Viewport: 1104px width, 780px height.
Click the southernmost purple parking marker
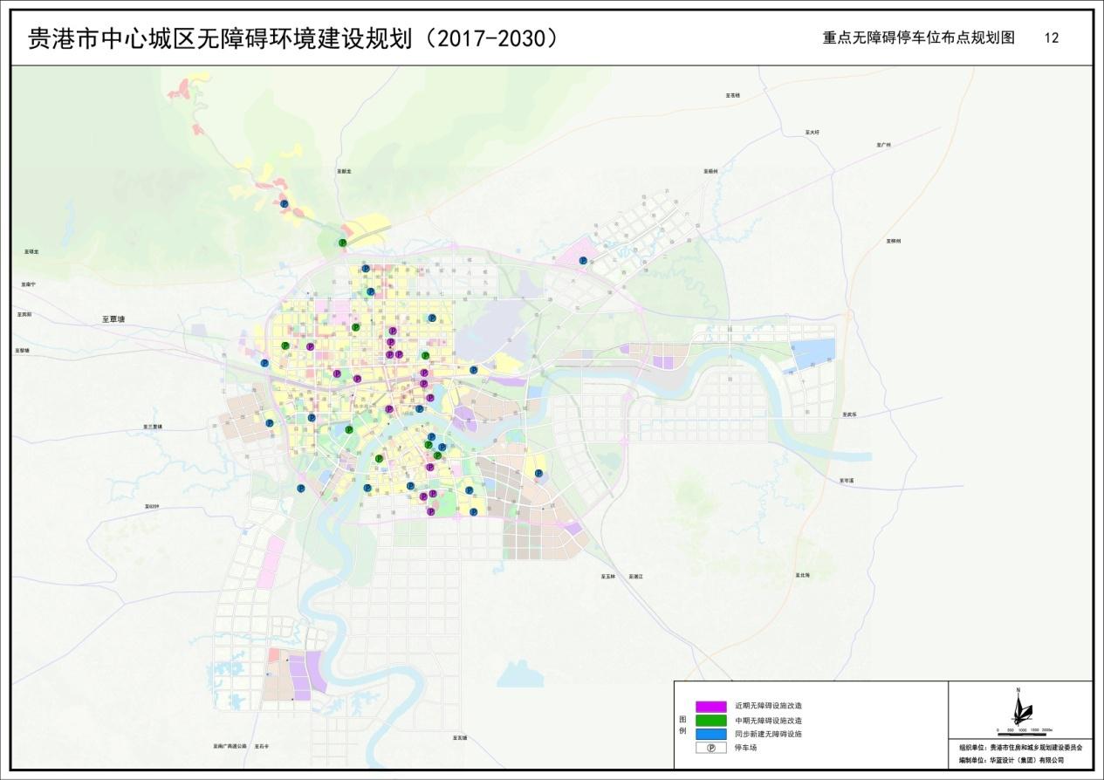430,512
